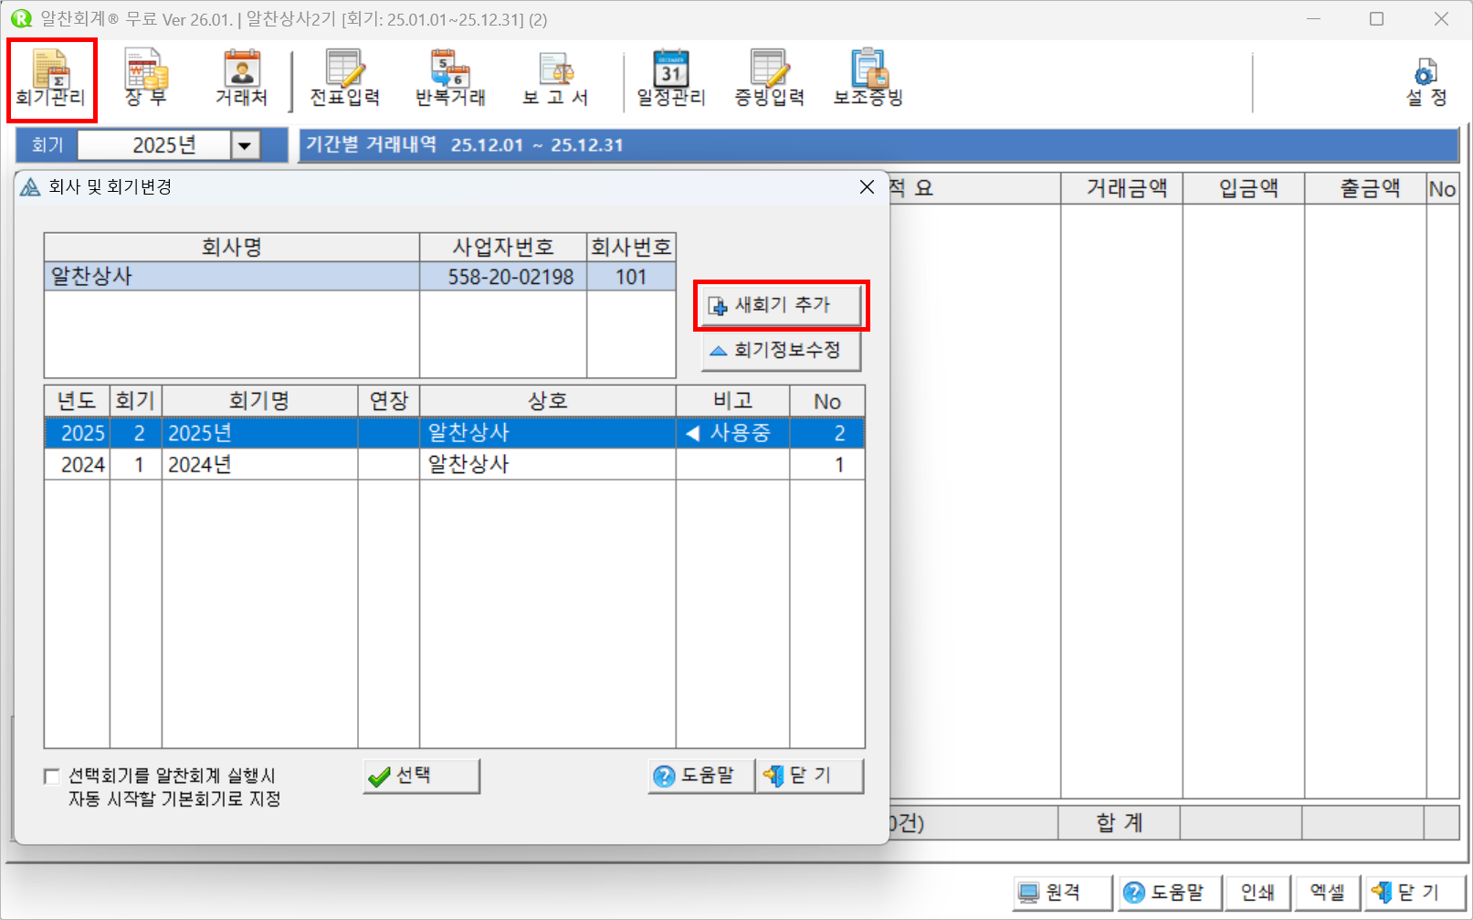Open 거래처 client management icon
The width and height of the screenshot is (1473, 920).
pyautogui.click(x=241, y=79)
